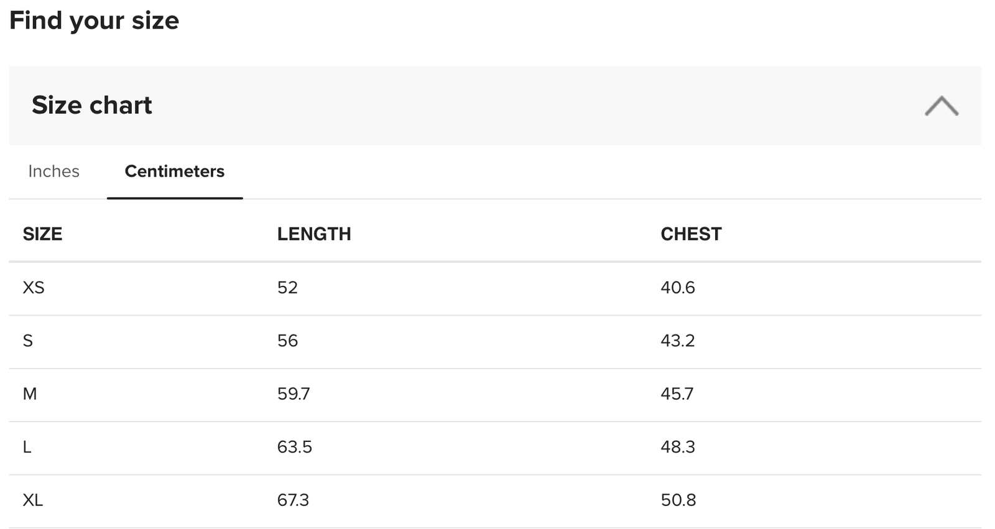Switch to the Inches tab
The width and height of the screenshot is (995, 529).
click(54, 172)
